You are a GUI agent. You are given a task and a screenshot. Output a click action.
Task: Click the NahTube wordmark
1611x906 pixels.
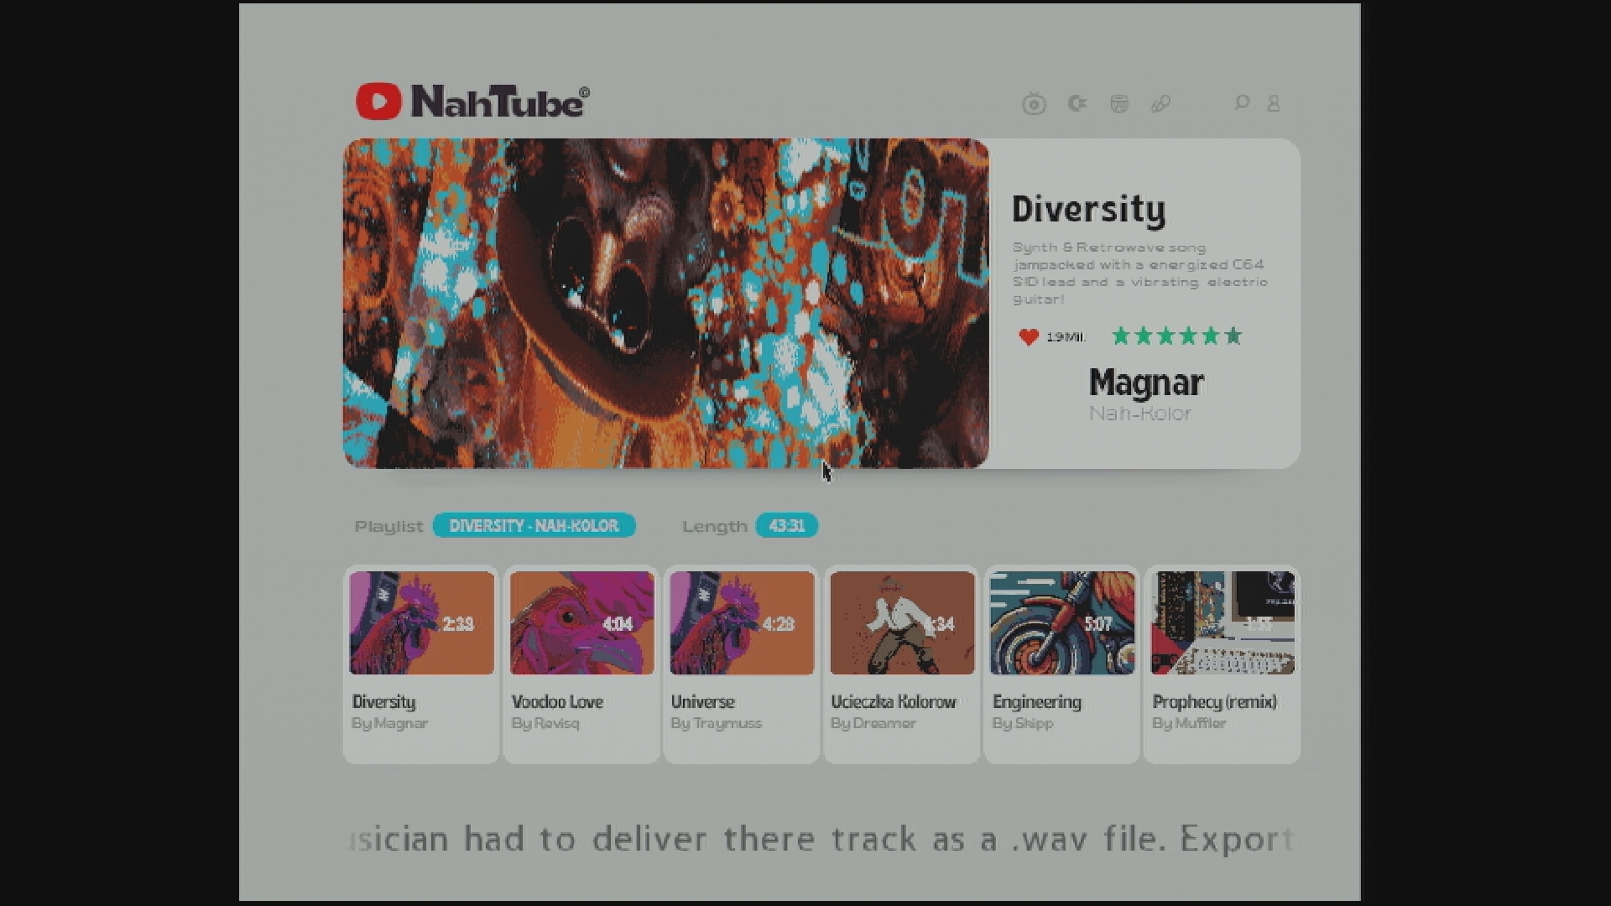coord(500,102)
